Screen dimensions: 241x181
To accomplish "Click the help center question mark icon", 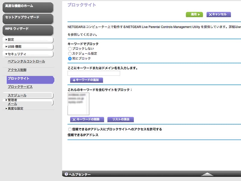I will click(x=66, y=174).
